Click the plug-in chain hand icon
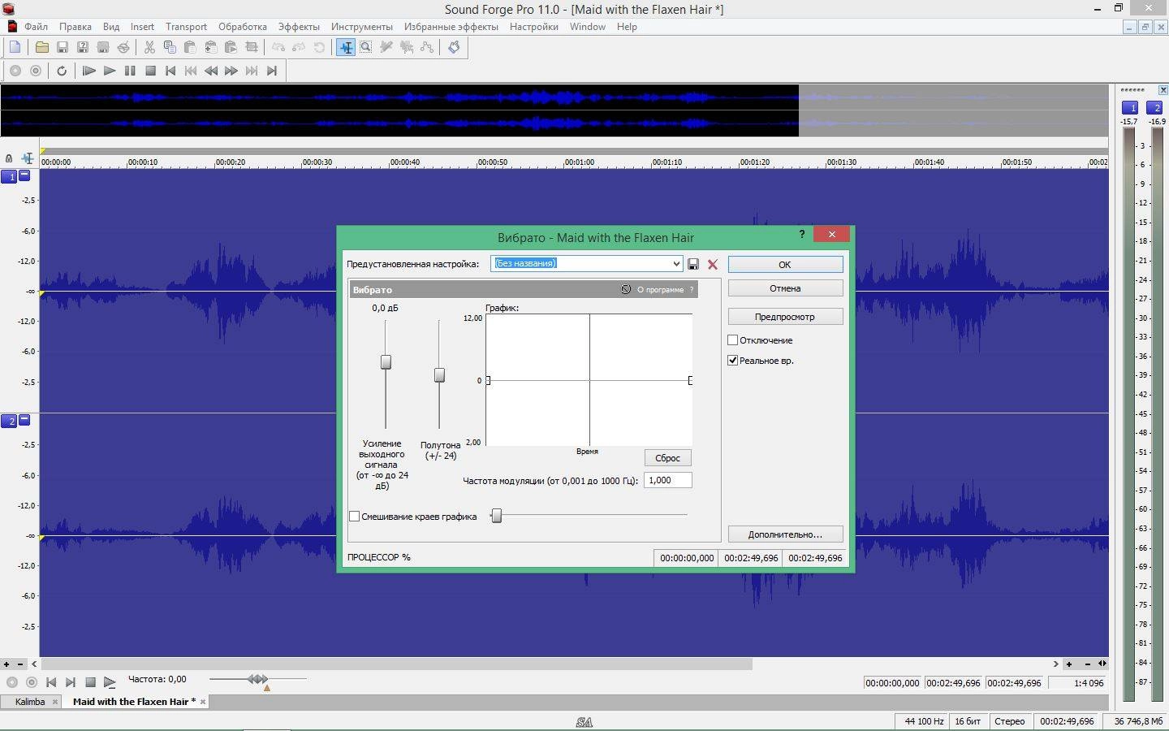The width and height of the screenshot is (1169, 731). (x=454, y=47)
